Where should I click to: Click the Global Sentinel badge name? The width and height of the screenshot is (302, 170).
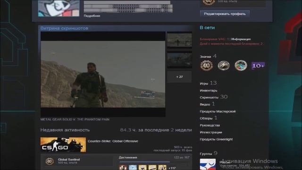(x=69, y=160)
